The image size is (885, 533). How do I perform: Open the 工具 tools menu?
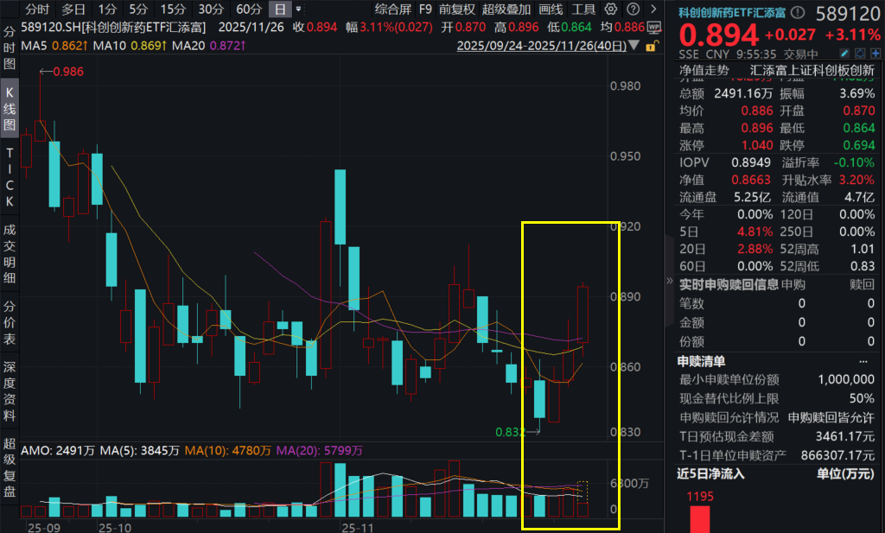coord(583,9)
